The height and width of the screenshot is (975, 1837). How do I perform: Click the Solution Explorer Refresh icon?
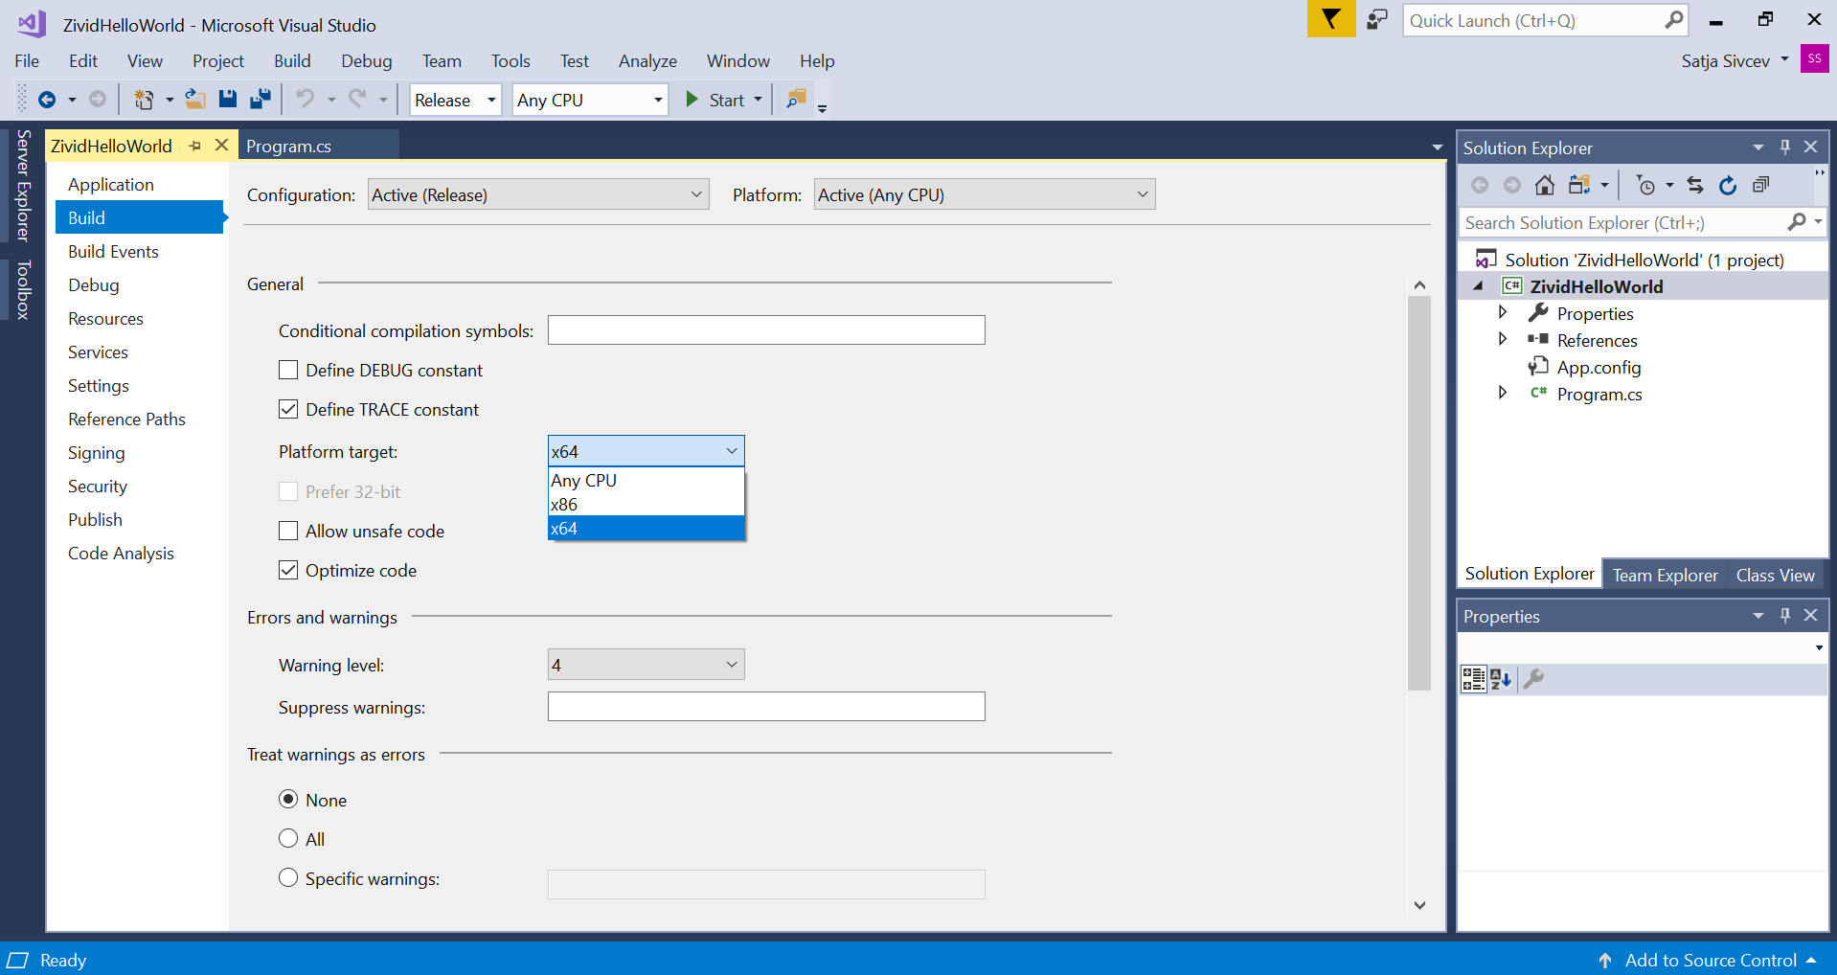point(1728,185)
